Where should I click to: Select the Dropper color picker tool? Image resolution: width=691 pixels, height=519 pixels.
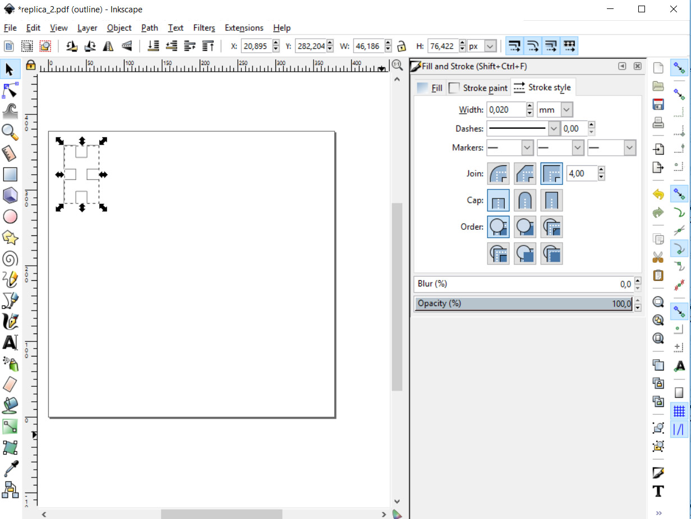[10, 469]
